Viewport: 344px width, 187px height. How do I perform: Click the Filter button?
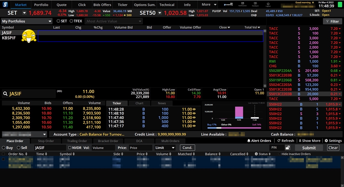(332, 21)
